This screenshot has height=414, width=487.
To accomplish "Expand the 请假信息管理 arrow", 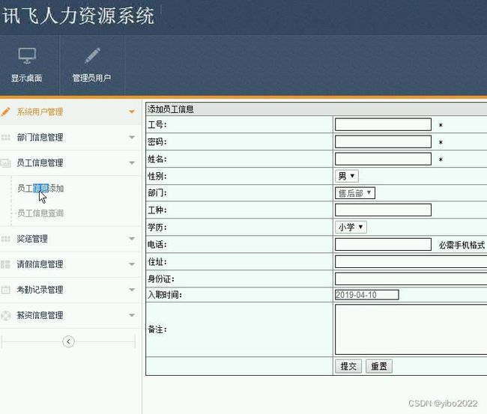I will click(132, 264).
